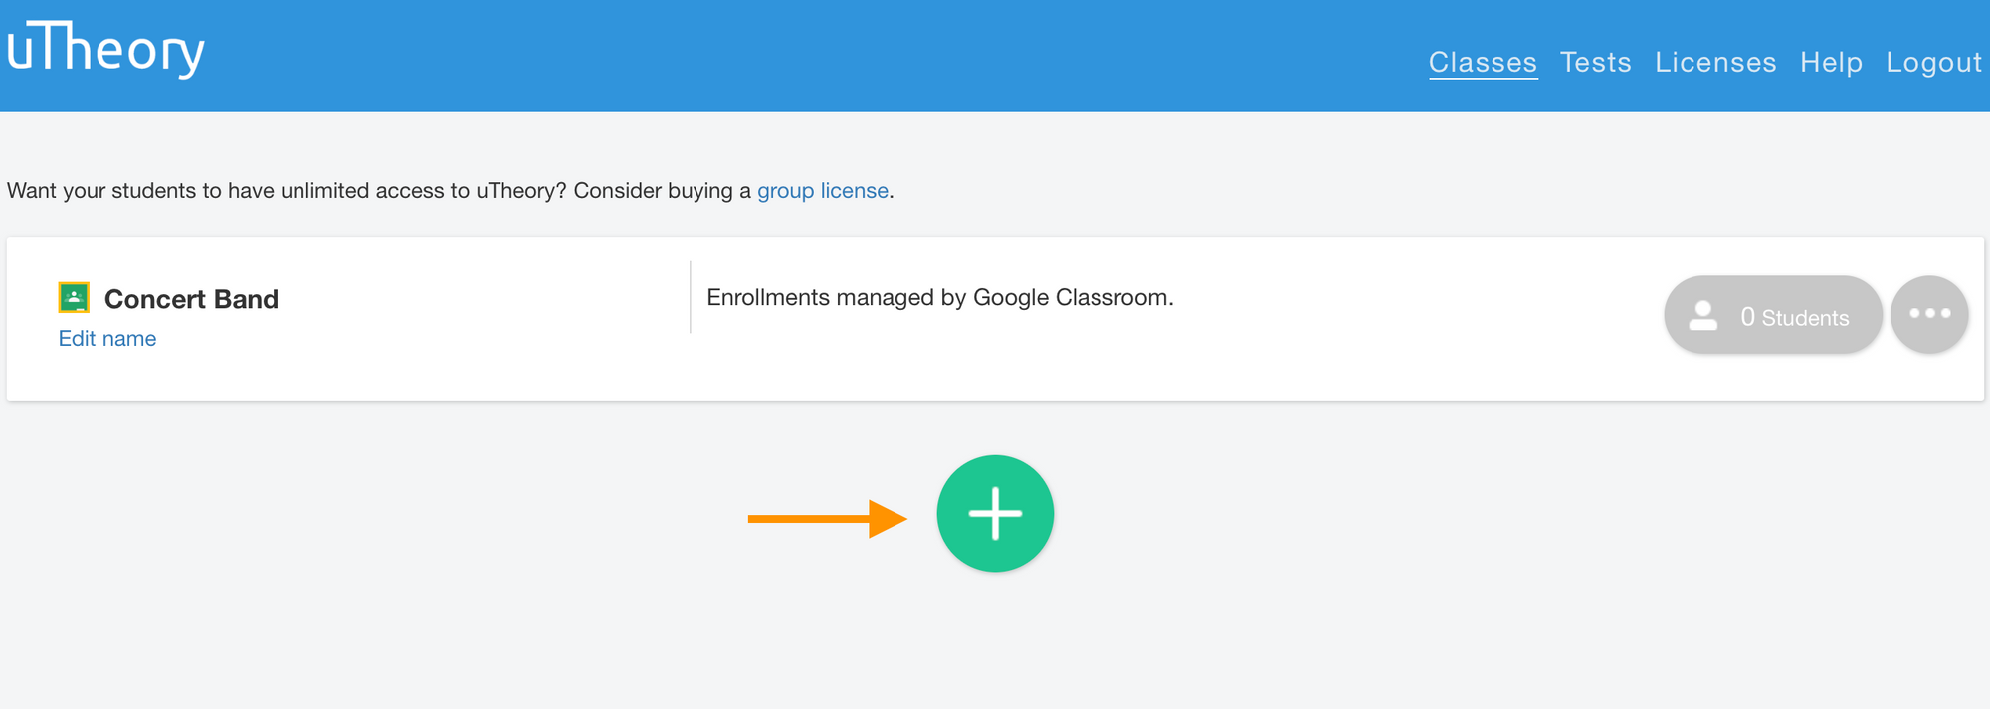Image resolution: width=1990 pixels, height=709 pixels.
Task: Click the 0 count in Students button
Action: (1747, 317)
